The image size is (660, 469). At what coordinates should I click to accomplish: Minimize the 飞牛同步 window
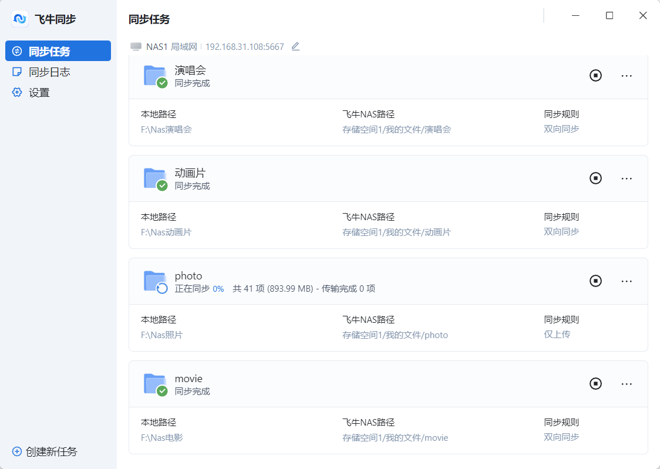pyautogui.click(x=575, y=16)
